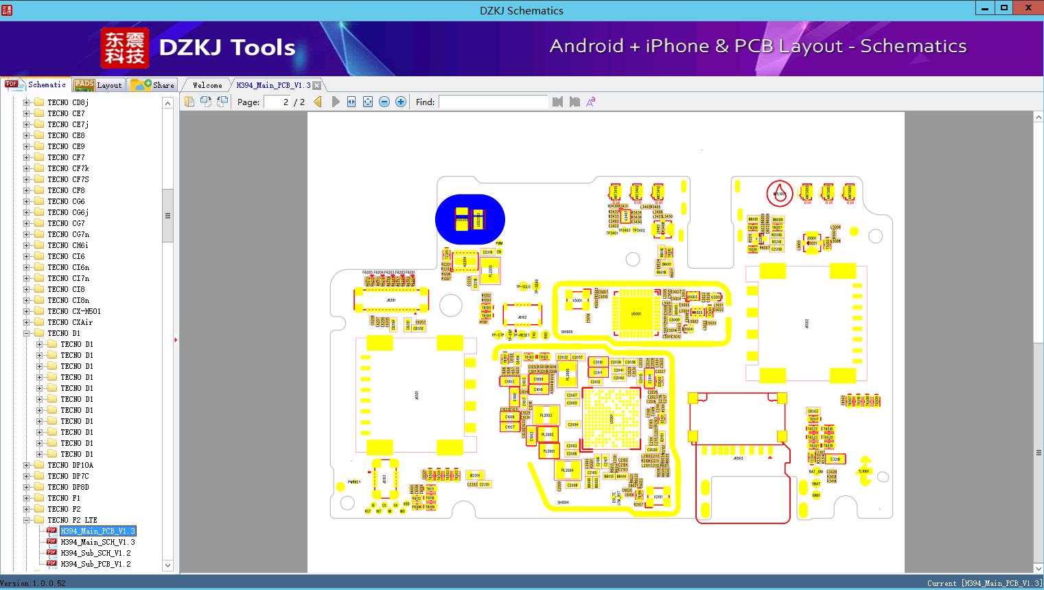Viewport: 1044px width, 590px height.
Task: Zoom out with the minus icon
Action: 384,102
